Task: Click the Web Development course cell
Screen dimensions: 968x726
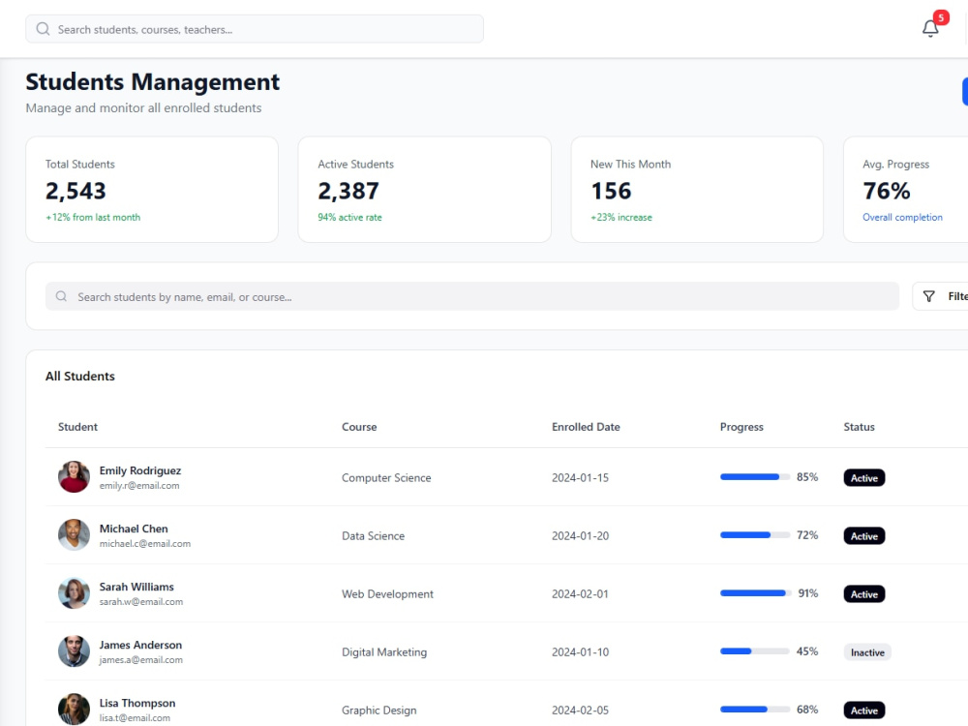Action: coord(388,594)
